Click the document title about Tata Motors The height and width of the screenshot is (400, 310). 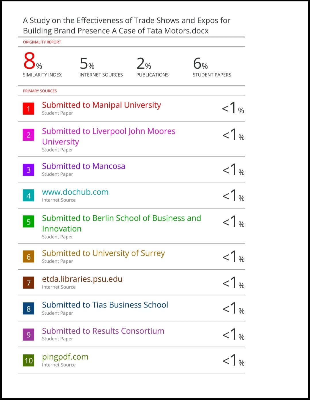click(x=127, y=26)
